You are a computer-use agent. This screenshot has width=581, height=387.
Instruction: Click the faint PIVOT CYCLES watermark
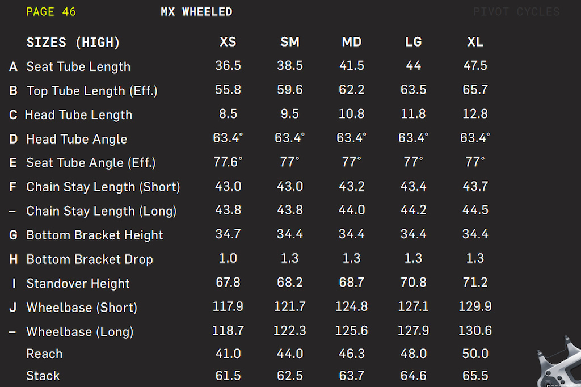(516, 12)
